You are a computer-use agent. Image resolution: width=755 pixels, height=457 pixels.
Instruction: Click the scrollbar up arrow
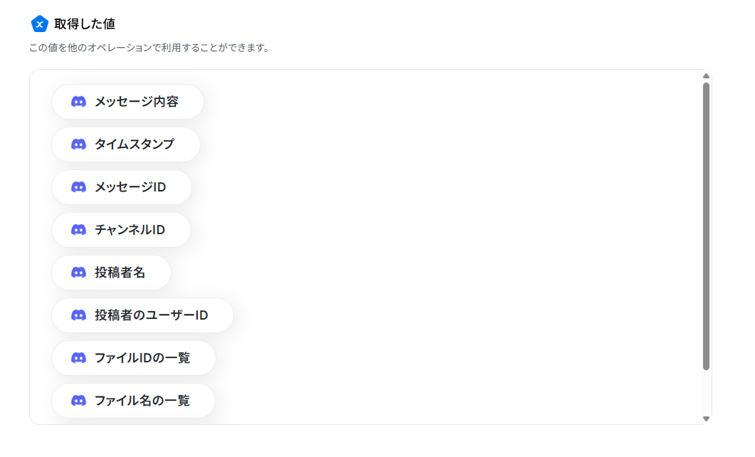pos(706,76)
